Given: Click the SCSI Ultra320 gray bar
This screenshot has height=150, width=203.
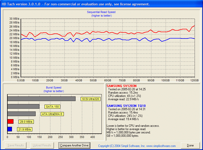Looking at the screenshot, I should click(x=41, y=99).
